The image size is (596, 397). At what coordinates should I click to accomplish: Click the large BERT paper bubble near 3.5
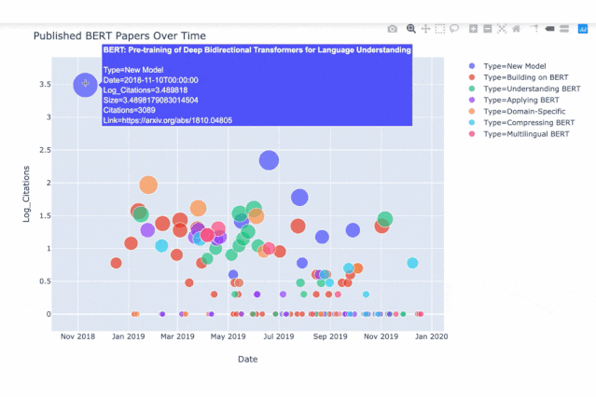click(85, 85)
